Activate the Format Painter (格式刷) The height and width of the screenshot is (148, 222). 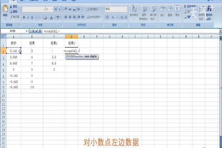[14, 17]
